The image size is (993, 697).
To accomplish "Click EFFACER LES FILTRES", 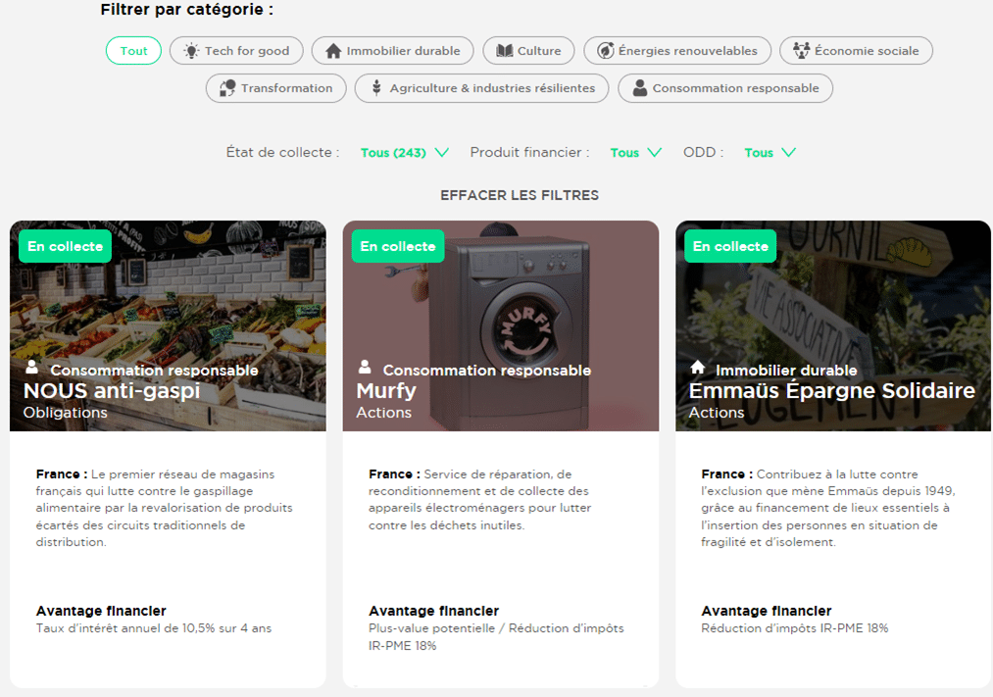I will [520, 195].
